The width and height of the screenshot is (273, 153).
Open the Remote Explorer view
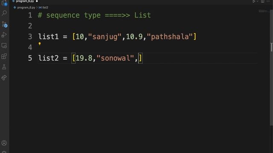tap(4, 45)
